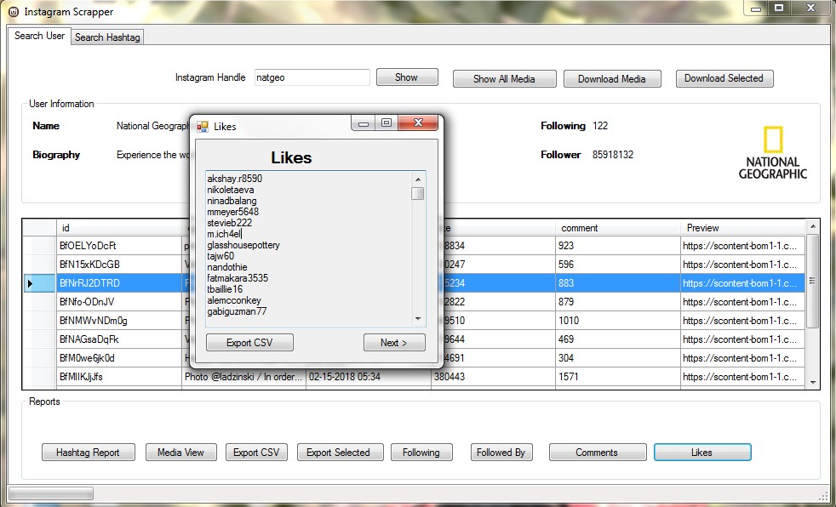Open the Comments report
The image size is (836, 507).
click(597, 453)
